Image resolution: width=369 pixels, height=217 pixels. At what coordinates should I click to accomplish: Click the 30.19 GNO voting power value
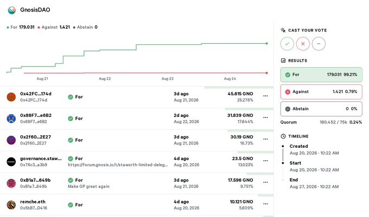[x=241, y=137]
